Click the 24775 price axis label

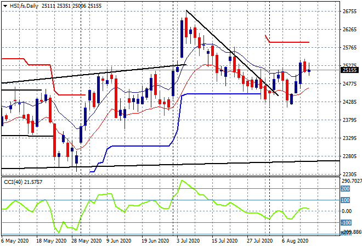[x=349, y=83]
